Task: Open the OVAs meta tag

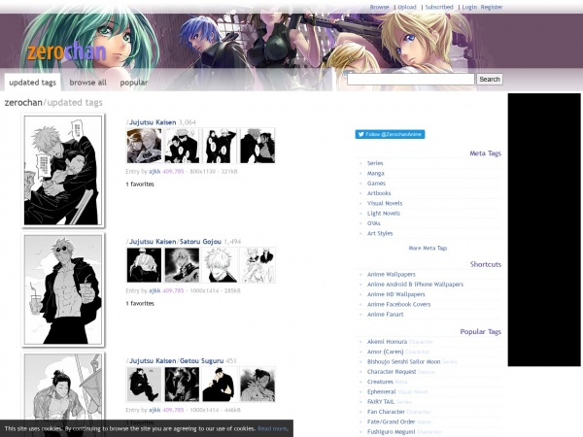Action: [374, 223]
